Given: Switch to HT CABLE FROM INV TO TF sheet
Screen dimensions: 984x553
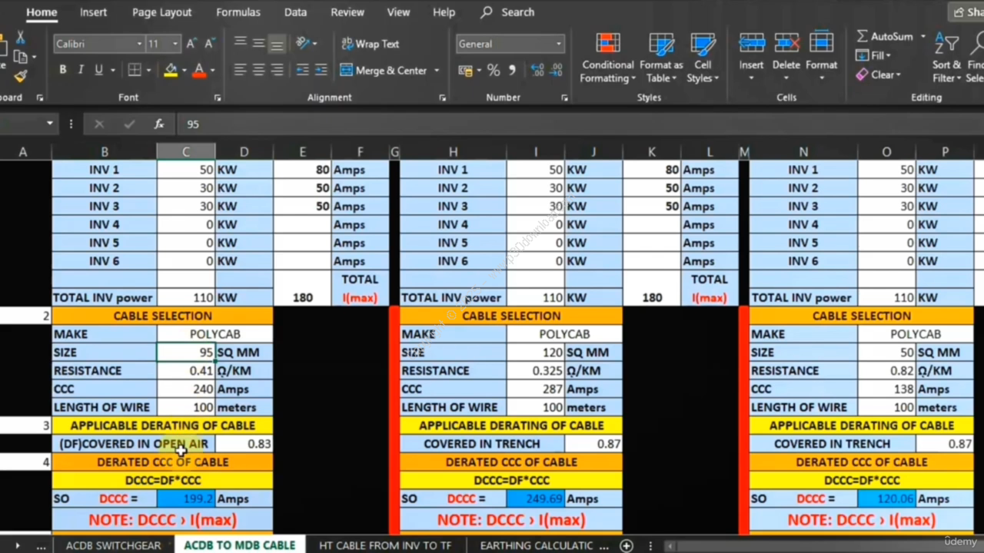Looking at the screenshot, I should pos(385,545).
